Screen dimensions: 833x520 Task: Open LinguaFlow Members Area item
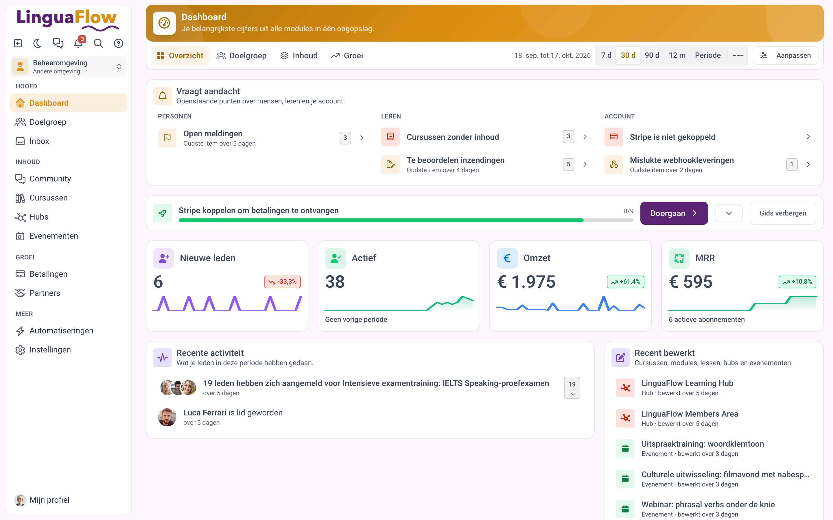tap(714, 418)
